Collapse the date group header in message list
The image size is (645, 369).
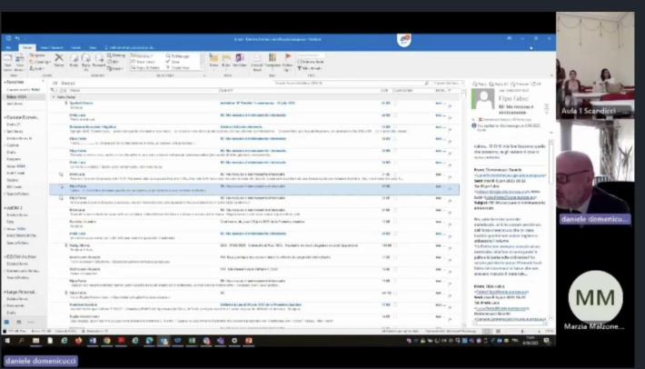(54, 96)
